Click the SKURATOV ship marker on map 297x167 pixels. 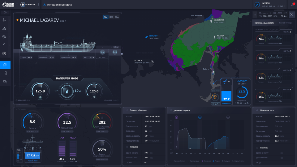coord(147,36)
